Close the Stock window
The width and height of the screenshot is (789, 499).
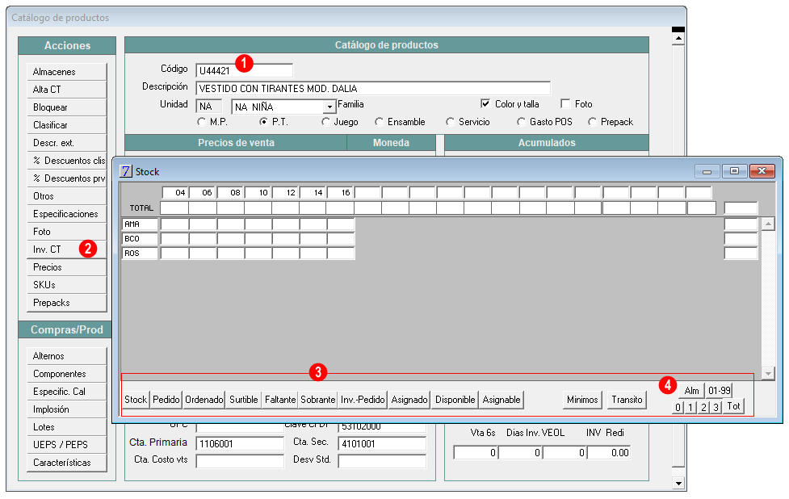[x=762, y=171]
